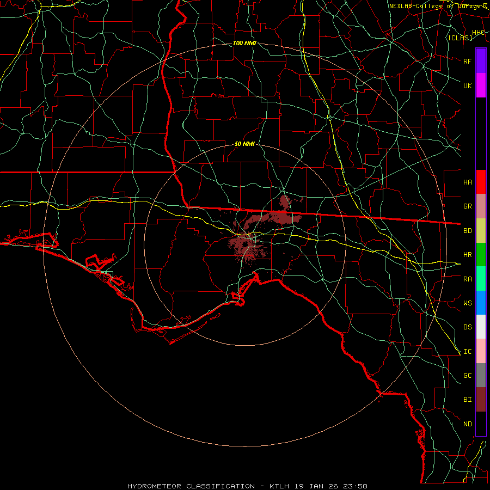This screenshot has width=490, height=490.
Task: Click the dark red BI legend swatch
Action: 481,400
